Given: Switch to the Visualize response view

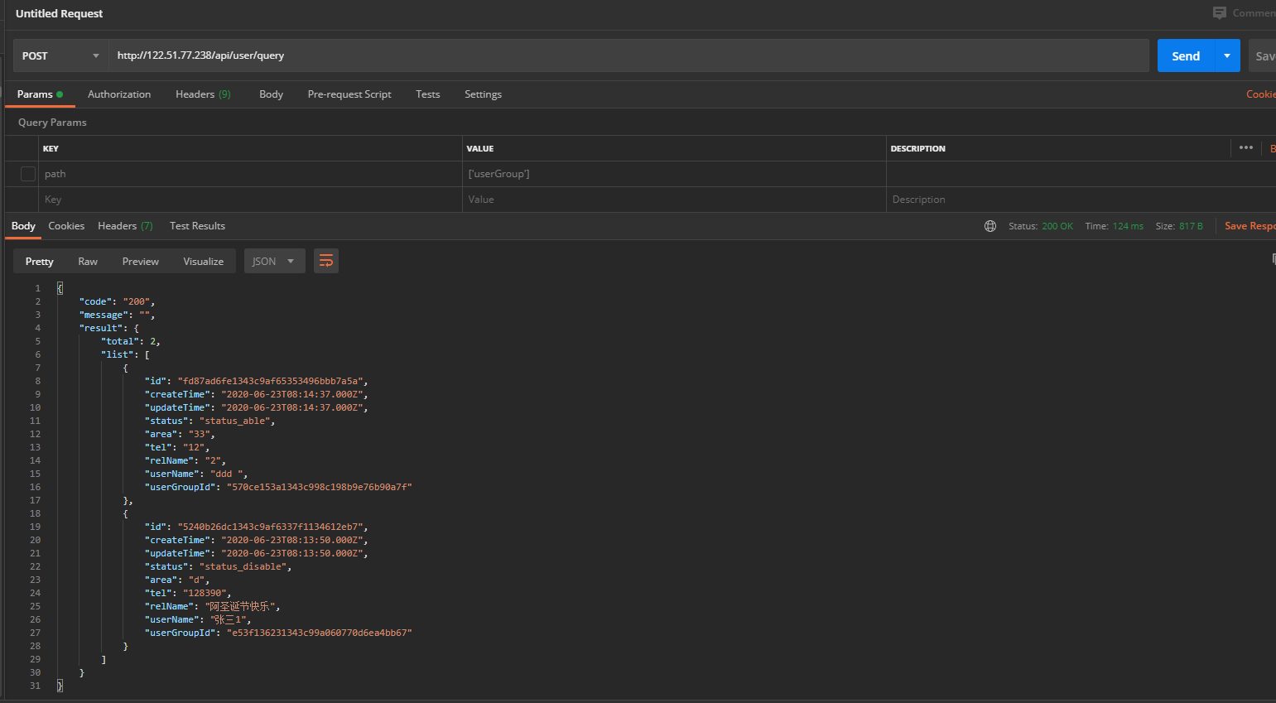Looking at the screenshot, I should coord(203,261).
